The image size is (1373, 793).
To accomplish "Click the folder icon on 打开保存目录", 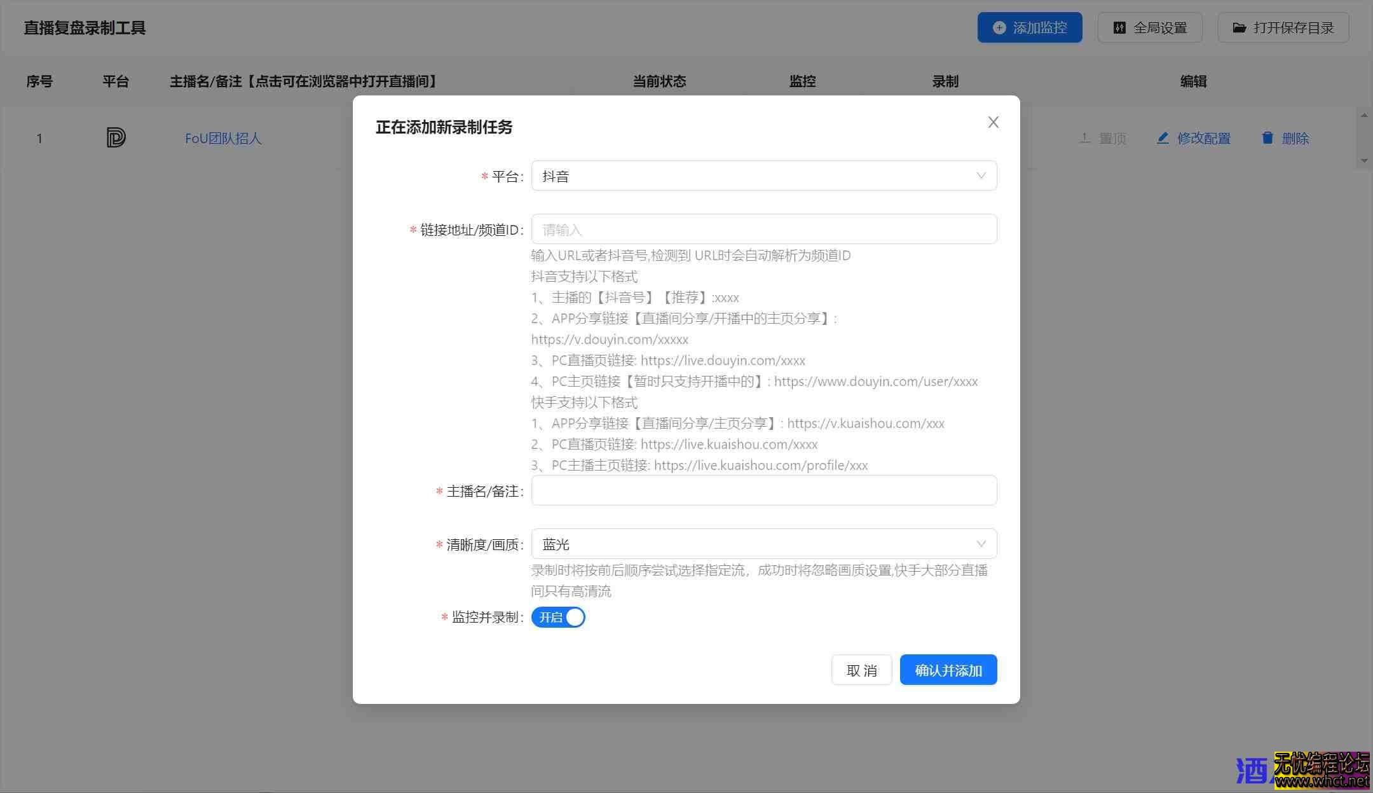I will pyautogui.click(x=1239, y=27).
